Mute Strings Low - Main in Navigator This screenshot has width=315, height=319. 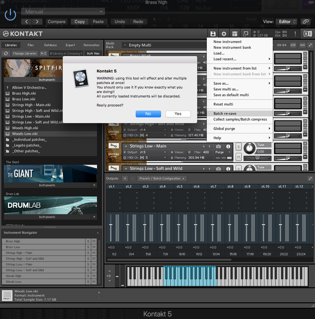coord(94,264)
